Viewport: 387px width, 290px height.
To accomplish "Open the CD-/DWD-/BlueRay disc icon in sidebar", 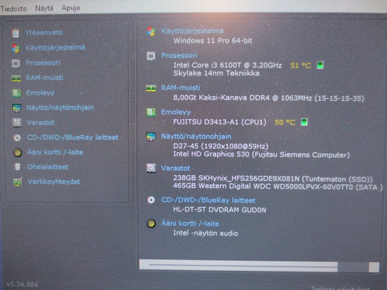I will coord(17,138).
